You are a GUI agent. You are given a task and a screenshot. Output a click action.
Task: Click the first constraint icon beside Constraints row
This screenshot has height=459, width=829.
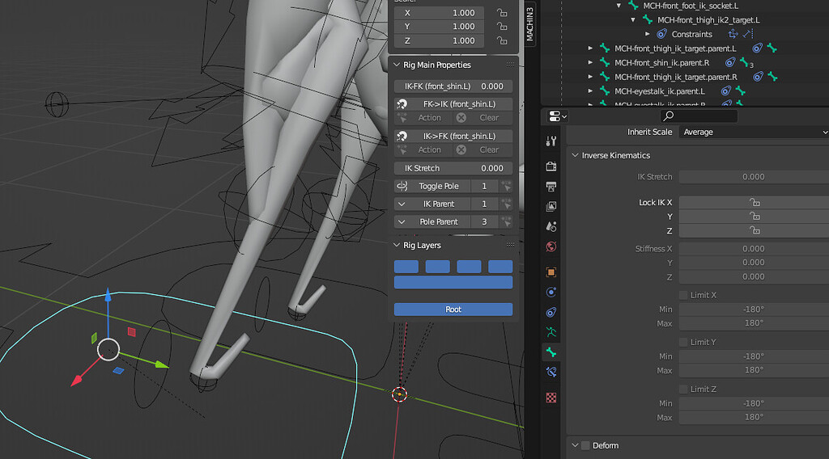733,34
